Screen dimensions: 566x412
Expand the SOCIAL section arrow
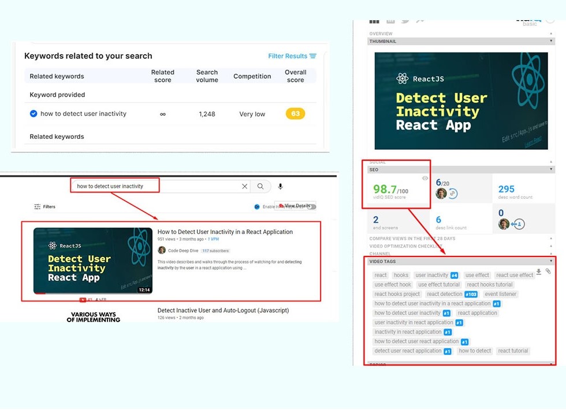pos(551,162)
